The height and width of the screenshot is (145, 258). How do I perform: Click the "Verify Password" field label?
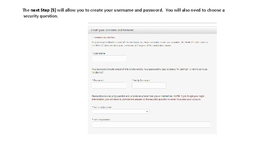point(142,80)
